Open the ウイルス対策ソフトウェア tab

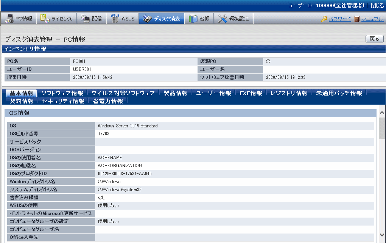coord(123,93)
